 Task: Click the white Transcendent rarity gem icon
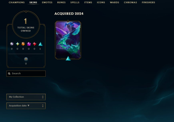point(12,44)
